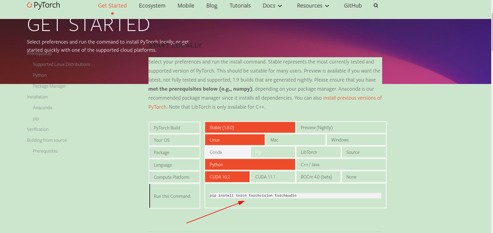Image resolution: width=493 pixels, height=233 pixels.
Task: Go to the Ecosystem menu item
Action: click(x=152, y=5)
